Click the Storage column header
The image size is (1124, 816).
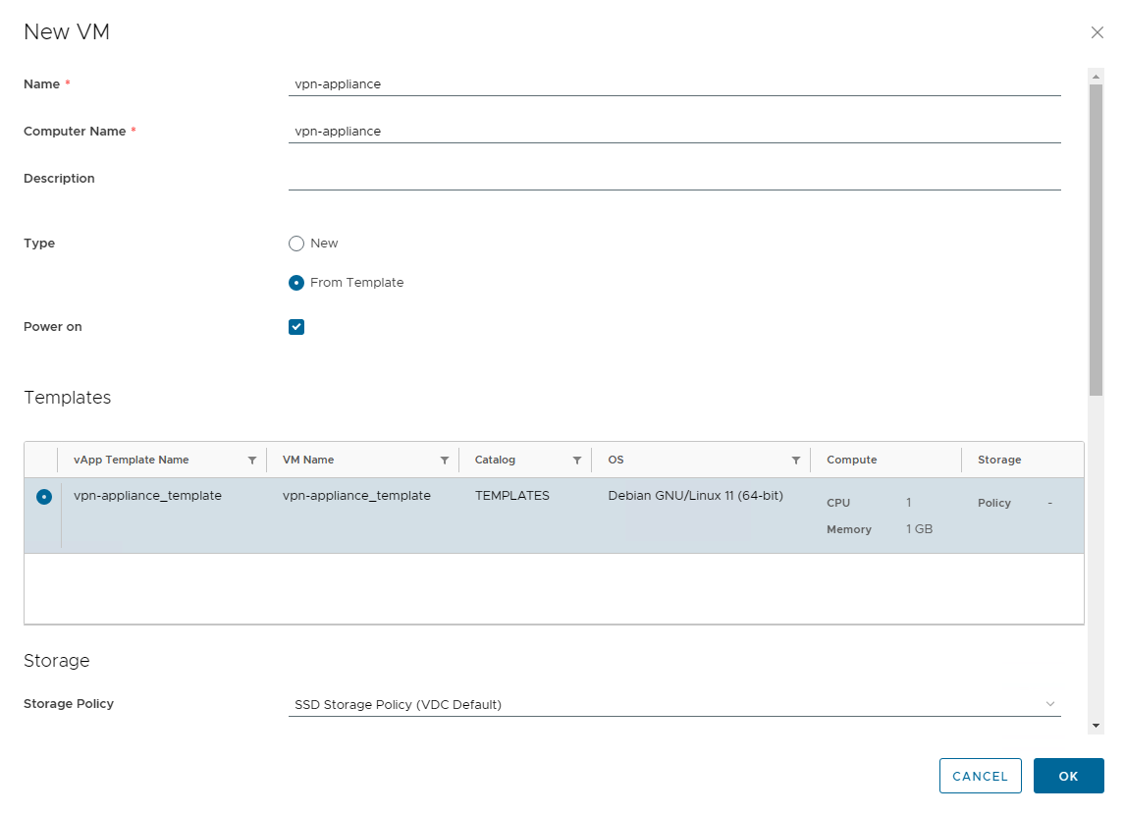click(x=999, y=460)
